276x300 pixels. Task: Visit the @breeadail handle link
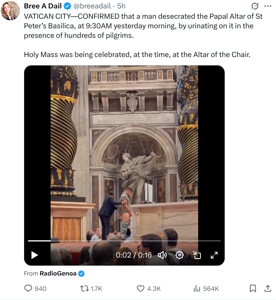(x=92, y=6)
